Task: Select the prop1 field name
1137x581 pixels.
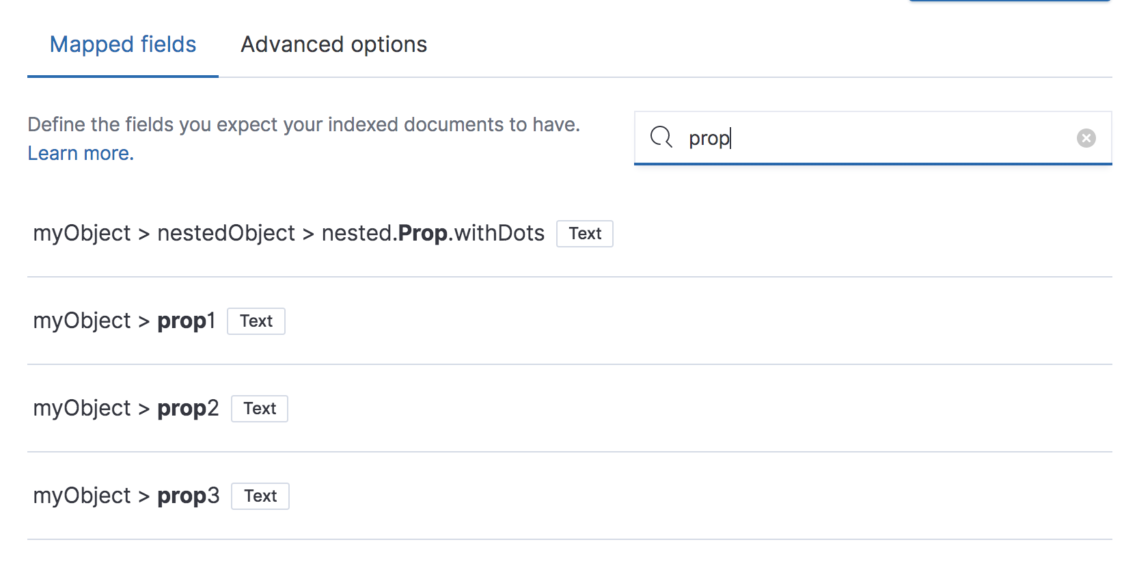Action: click(x=186, y=321)
